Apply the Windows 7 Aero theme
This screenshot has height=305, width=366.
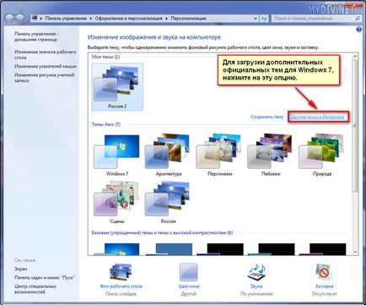click(x=117, y=155)
